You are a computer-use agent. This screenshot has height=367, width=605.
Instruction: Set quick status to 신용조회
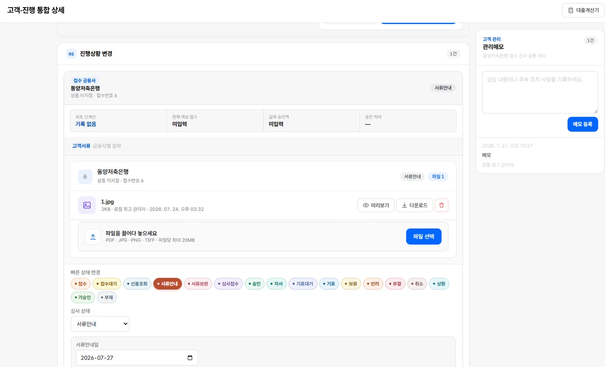point(137,284)
